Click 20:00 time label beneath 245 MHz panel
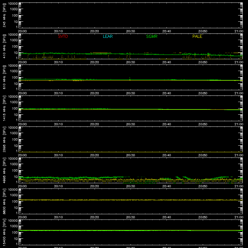 (x=22, y=31)
